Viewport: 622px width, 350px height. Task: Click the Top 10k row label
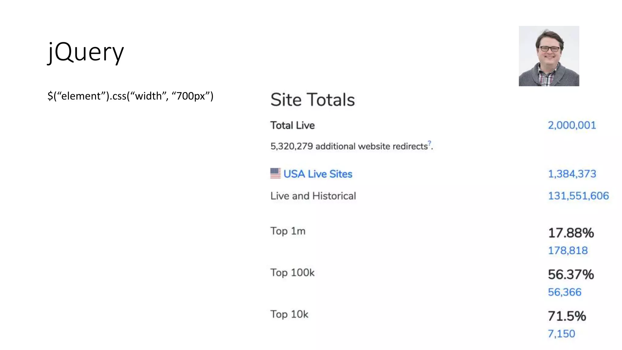coord(289,314)
